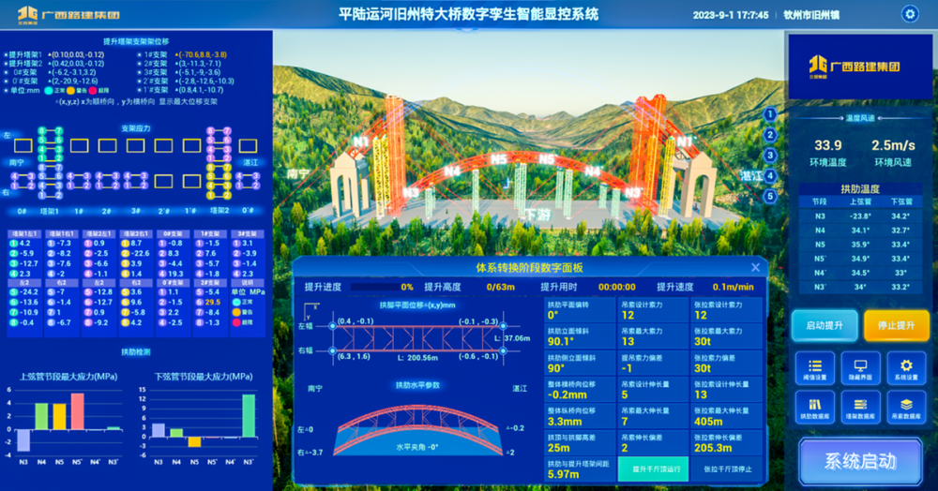Click N5 row upper chord 35.9°
This screenshot has width=938, height=491.
coord(860,245)
